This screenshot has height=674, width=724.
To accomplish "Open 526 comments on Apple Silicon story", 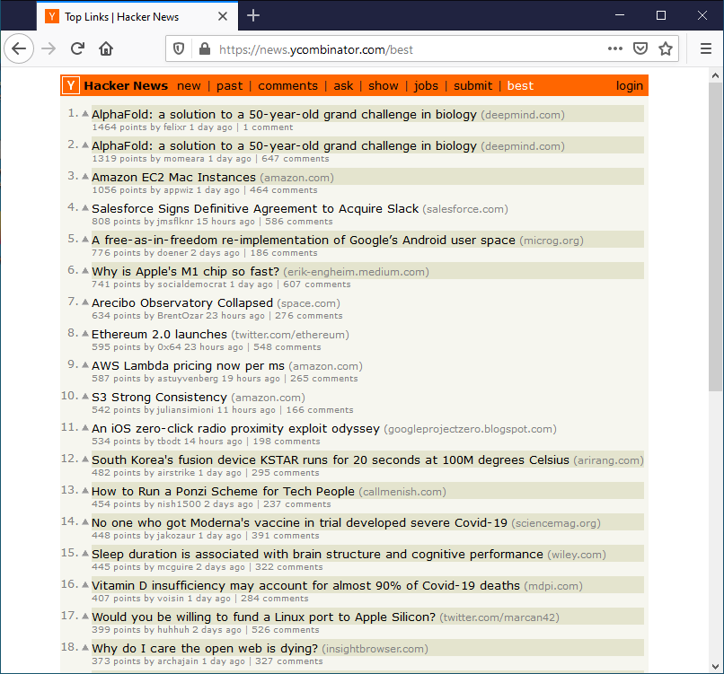I will 286,630.
